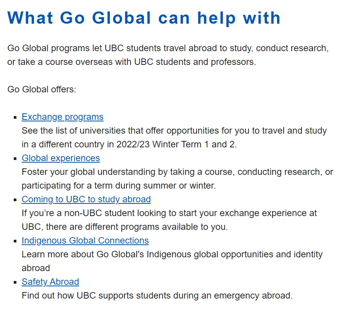Open the Indigenous Global Connections link
337x310 pixels.
[x=85, y=241]
